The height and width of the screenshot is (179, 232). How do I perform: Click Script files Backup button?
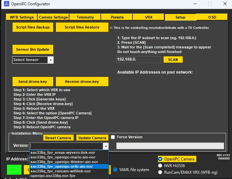(33, 27)
